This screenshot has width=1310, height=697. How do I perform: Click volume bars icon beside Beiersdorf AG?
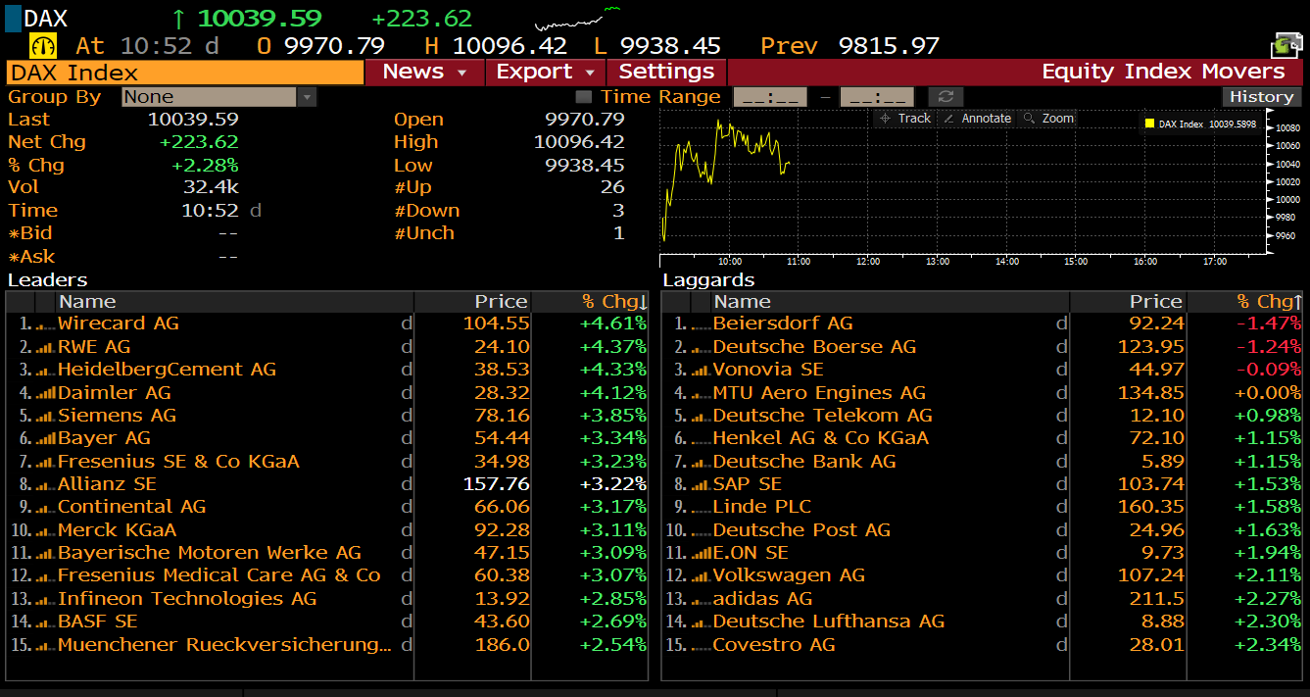click(701, 324)
